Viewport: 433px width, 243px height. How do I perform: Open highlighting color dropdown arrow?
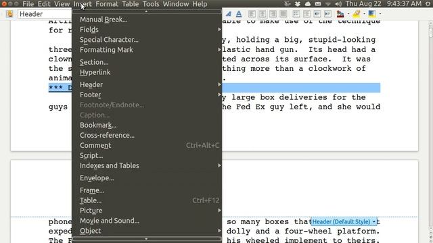364,13
